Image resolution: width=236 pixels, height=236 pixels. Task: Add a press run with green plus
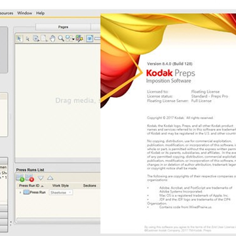[20, 178]
